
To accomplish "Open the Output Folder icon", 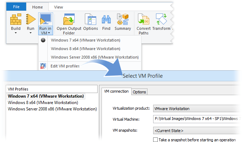I will click(69, 19).
